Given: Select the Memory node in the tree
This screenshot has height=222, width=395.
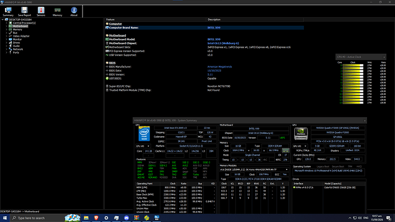Looking at the screenshot, I should point(17,29).
